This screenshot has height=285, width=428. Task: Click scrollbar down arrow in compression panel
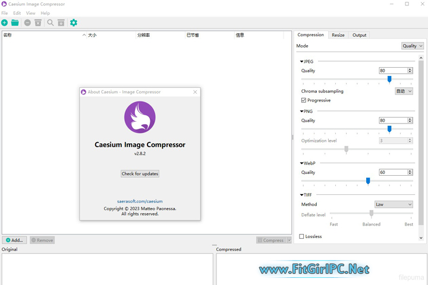(421, 238)
